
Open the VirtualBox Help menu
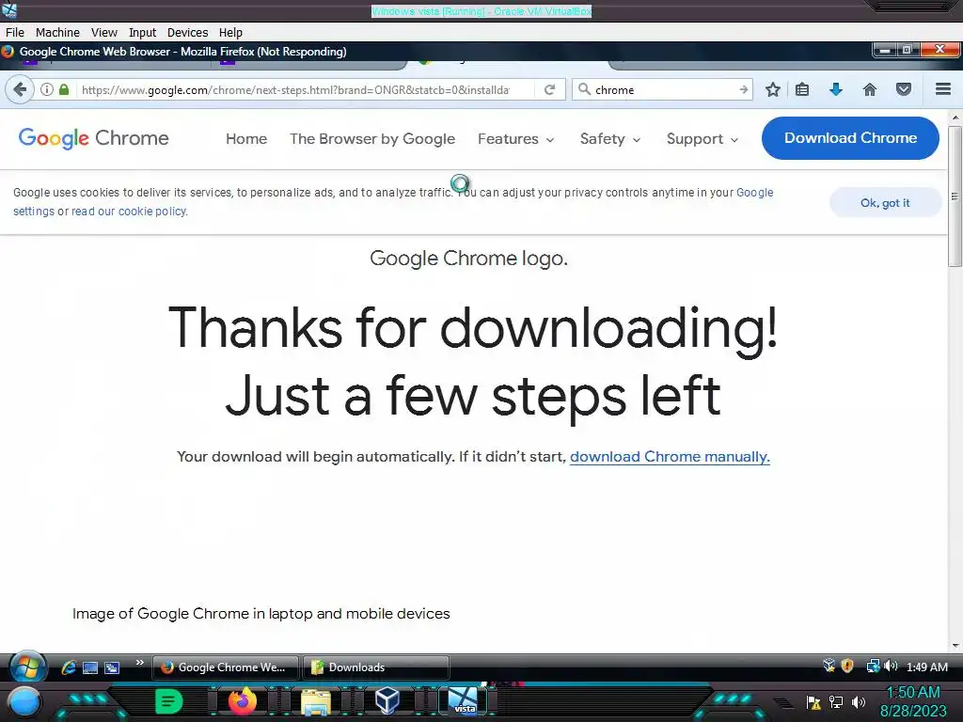(x=230, y=33)
